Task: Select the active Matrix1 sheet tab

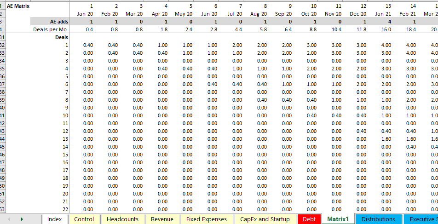Action: [338, 219]
